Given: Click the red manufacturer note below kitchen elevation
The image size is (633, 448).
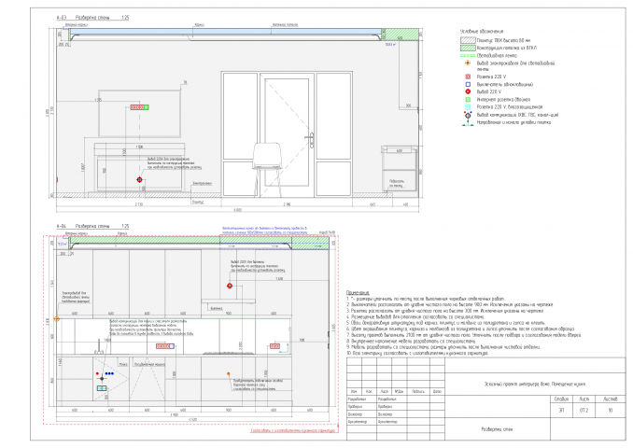Looking at the screenshot, I should point(293,430).
